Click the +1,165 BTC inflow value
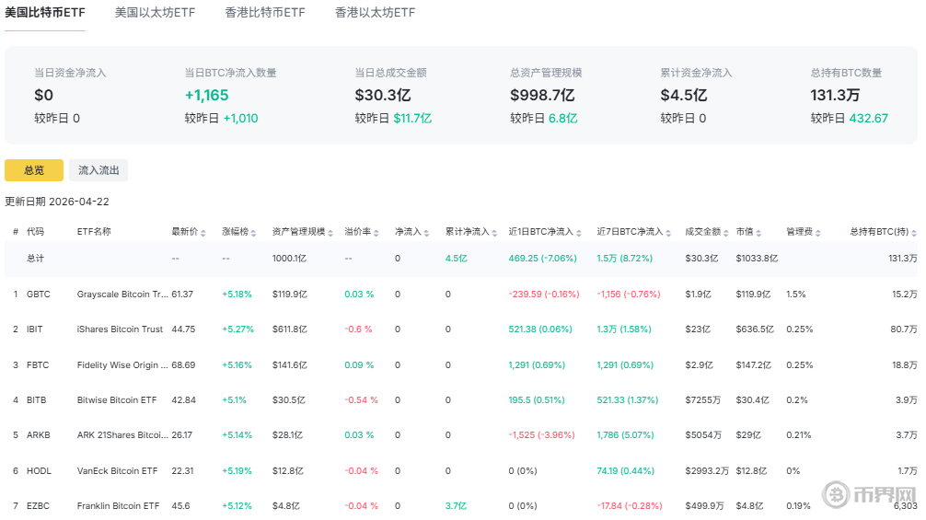Screen dimensions: 926x520 207,95
